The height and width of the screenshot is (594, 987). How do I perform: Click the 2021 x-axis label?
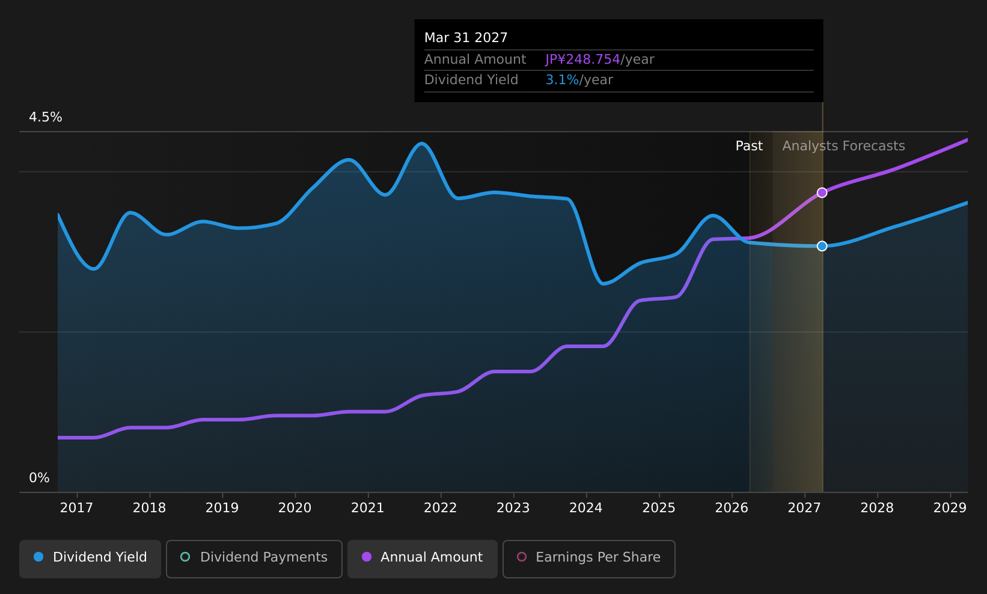click(367, 508)
